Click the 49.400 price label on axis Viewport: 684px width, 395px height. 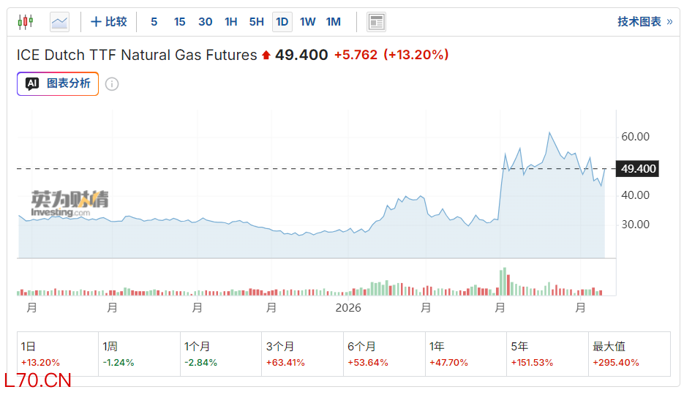coord(638,169)
